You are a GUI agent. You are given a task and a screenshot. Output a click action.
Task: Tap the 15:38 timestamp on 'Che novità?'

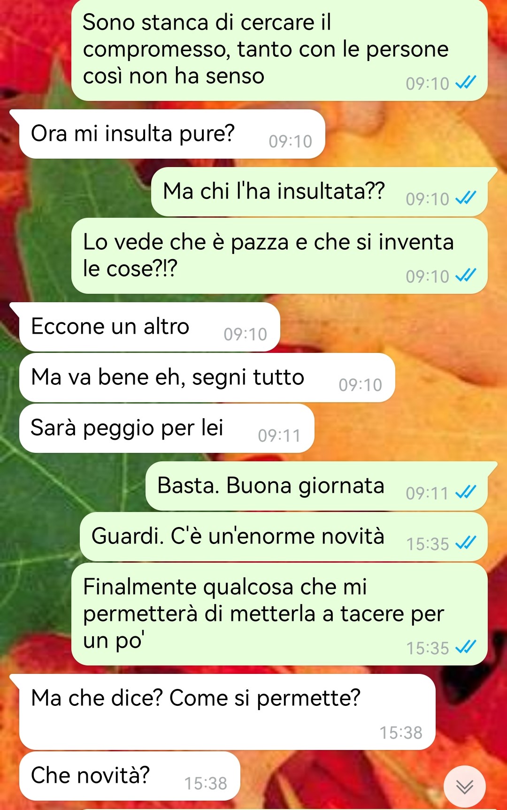click(206, 783)
